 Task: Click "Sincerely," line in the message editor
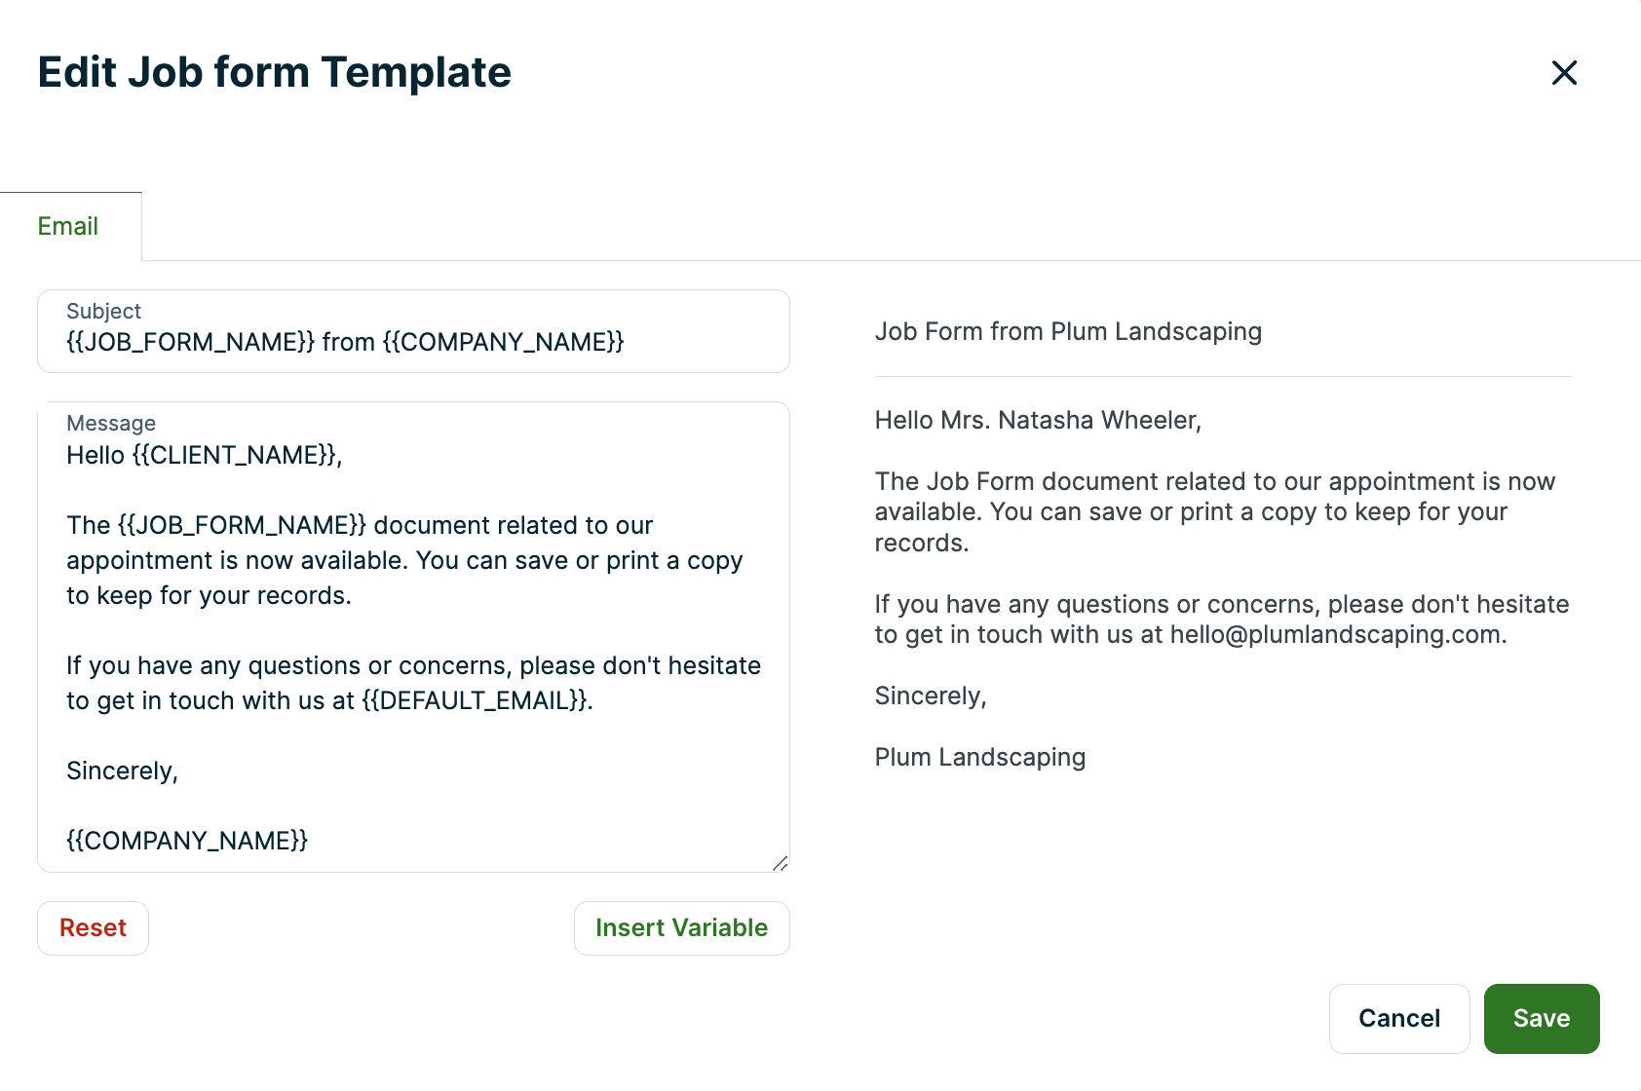122,771
